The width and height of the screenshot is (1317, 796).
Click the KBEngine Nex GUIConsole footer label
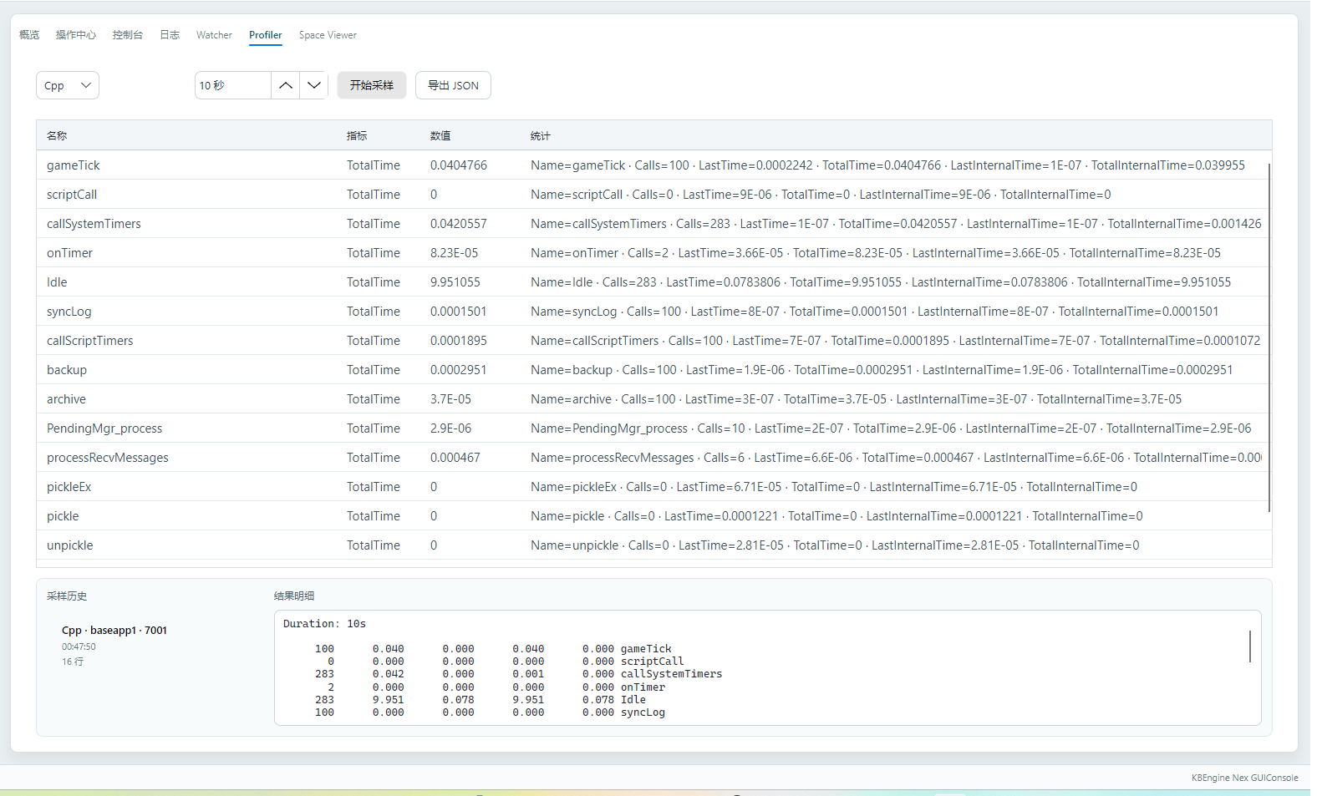click(x=1244, y=778)
